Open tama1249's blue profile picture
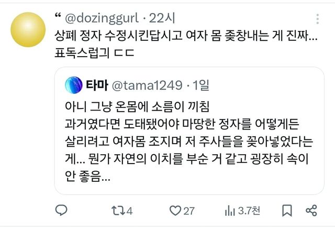 click(x=74, y=85)
